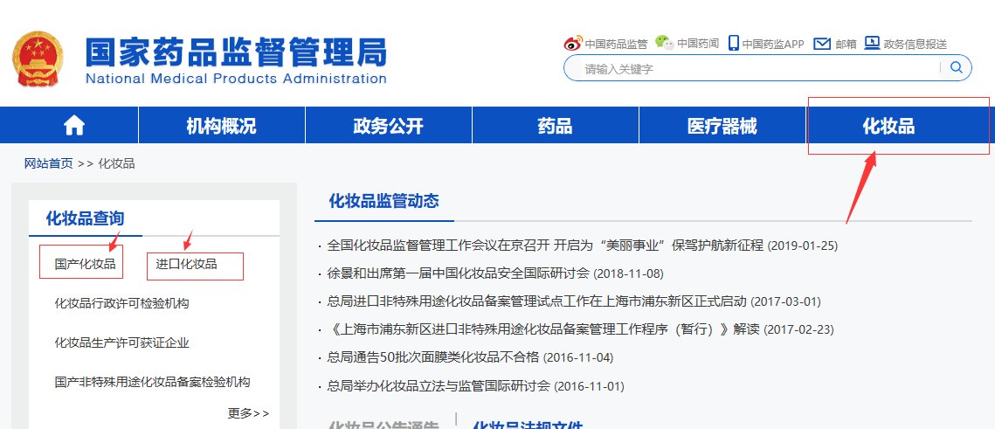
Task: Open the 药品 menu
Action: coord(556,126)
